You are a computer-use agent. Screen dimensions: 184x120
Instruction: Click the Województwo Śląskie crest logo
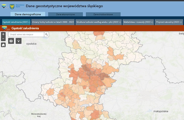(12, 6)
